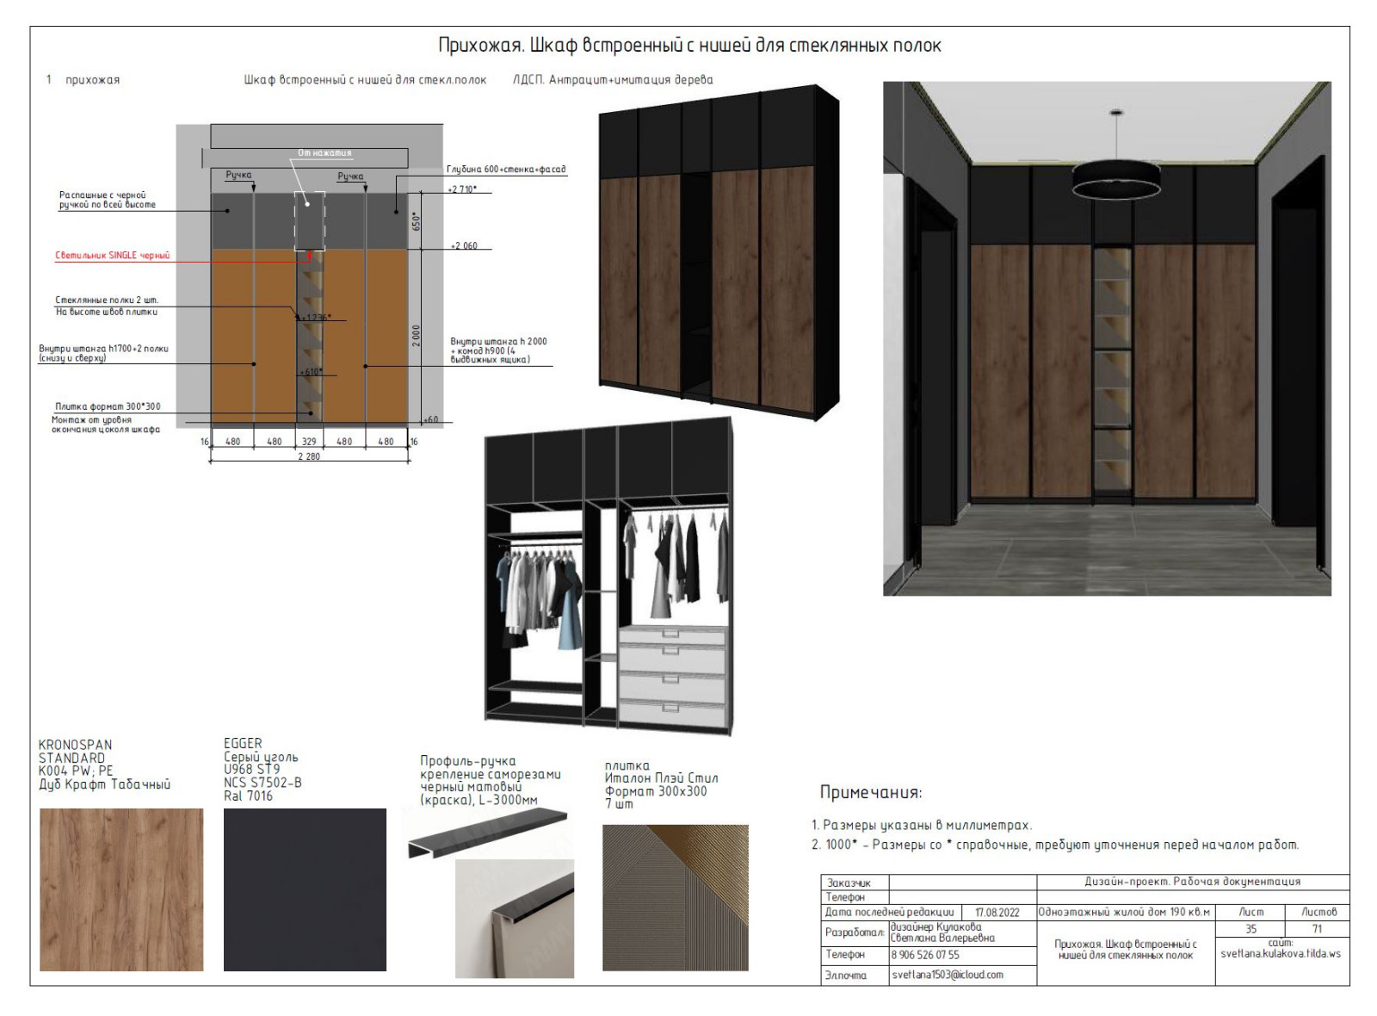This screenshot has width=1377, height=1016.
Task: Click the svetlana.kulakova.tilda.ws website link
Action: (1280, 953)
